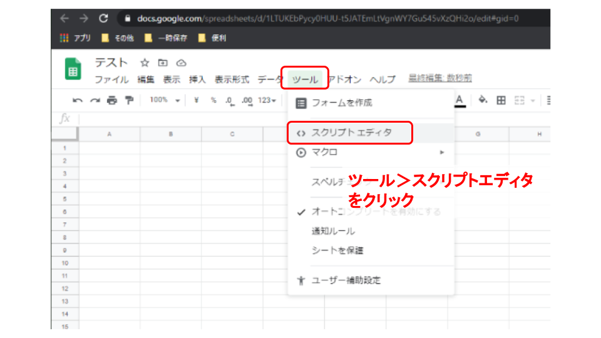Screen dimensions: 601x338
Task: Select column B header
Action: (x=170, y=134)
